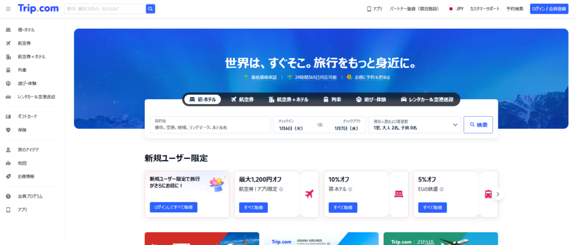The width and height of the screenshot is (577, 245).
Task: Click the pink bed coupon icon
Action: (x=399, y=194)
